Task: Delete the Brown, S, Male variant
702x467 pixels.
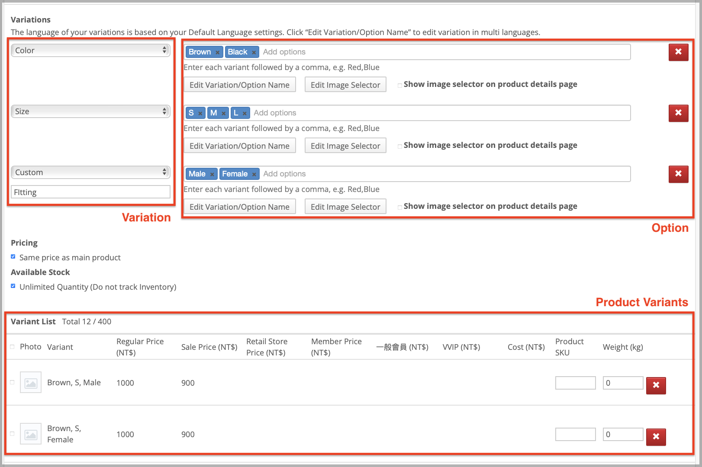Action: [x=656, y=385]
